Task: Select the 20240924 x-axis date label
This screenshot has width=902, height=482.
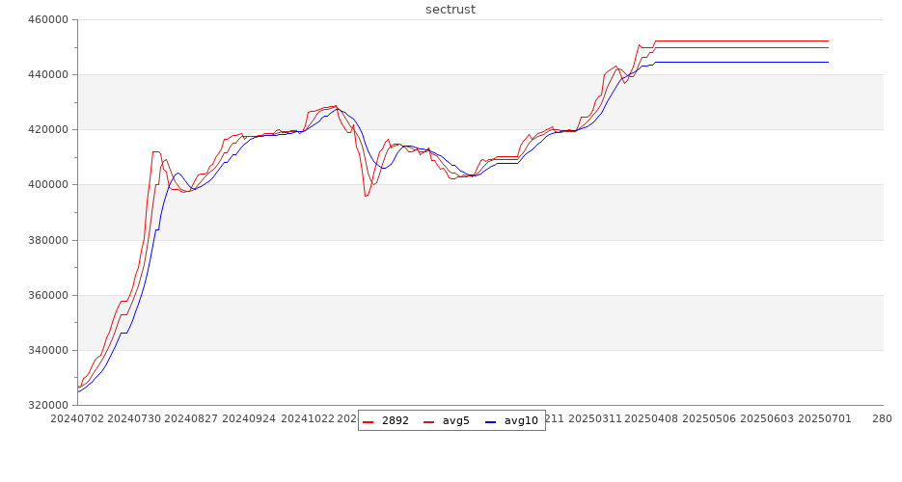Action: (x=249, y=419)
